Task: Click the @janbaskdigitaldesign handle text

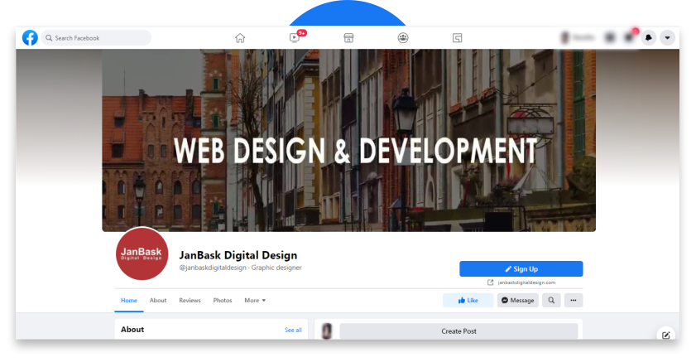Action: point(213,268)
